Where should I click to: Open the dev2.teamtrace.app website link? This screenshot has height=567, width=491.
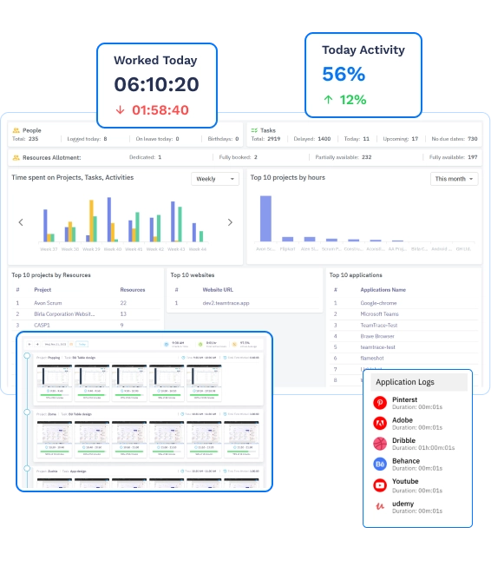(x=226, y=303)
